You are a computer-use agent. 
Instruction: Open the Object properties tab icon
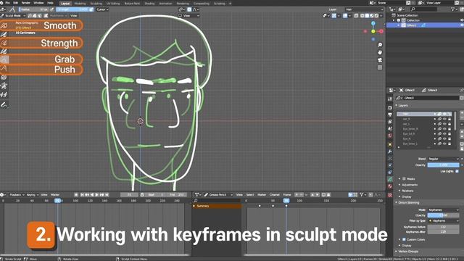390,144
